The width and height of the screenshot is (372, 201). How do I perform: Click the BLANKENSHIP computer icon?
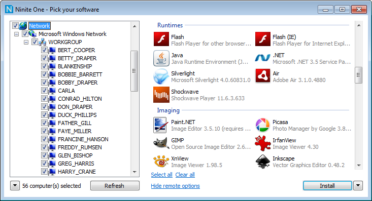[52, 66]
